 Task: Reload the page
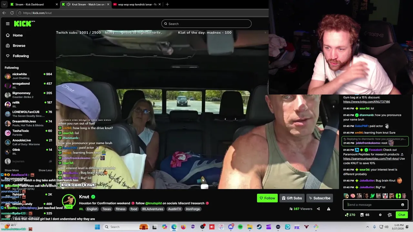[x=12, y=13]
